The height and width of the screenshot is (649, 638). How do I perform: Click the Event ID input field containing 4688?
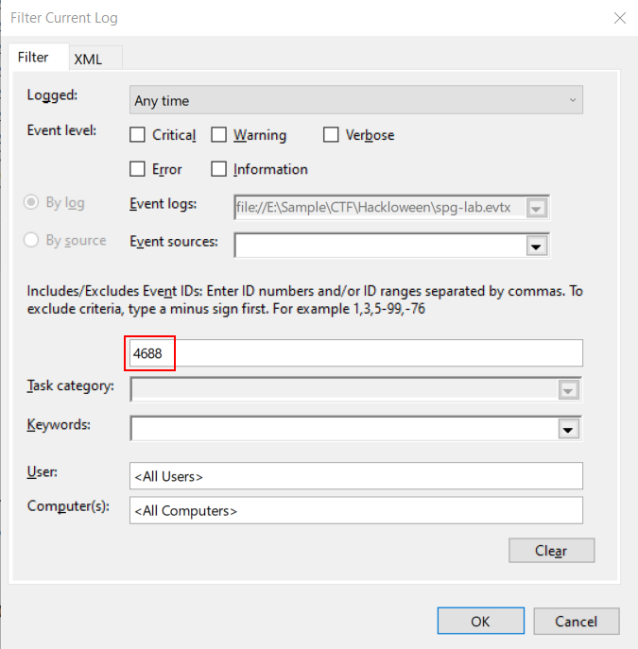(355, 353)
